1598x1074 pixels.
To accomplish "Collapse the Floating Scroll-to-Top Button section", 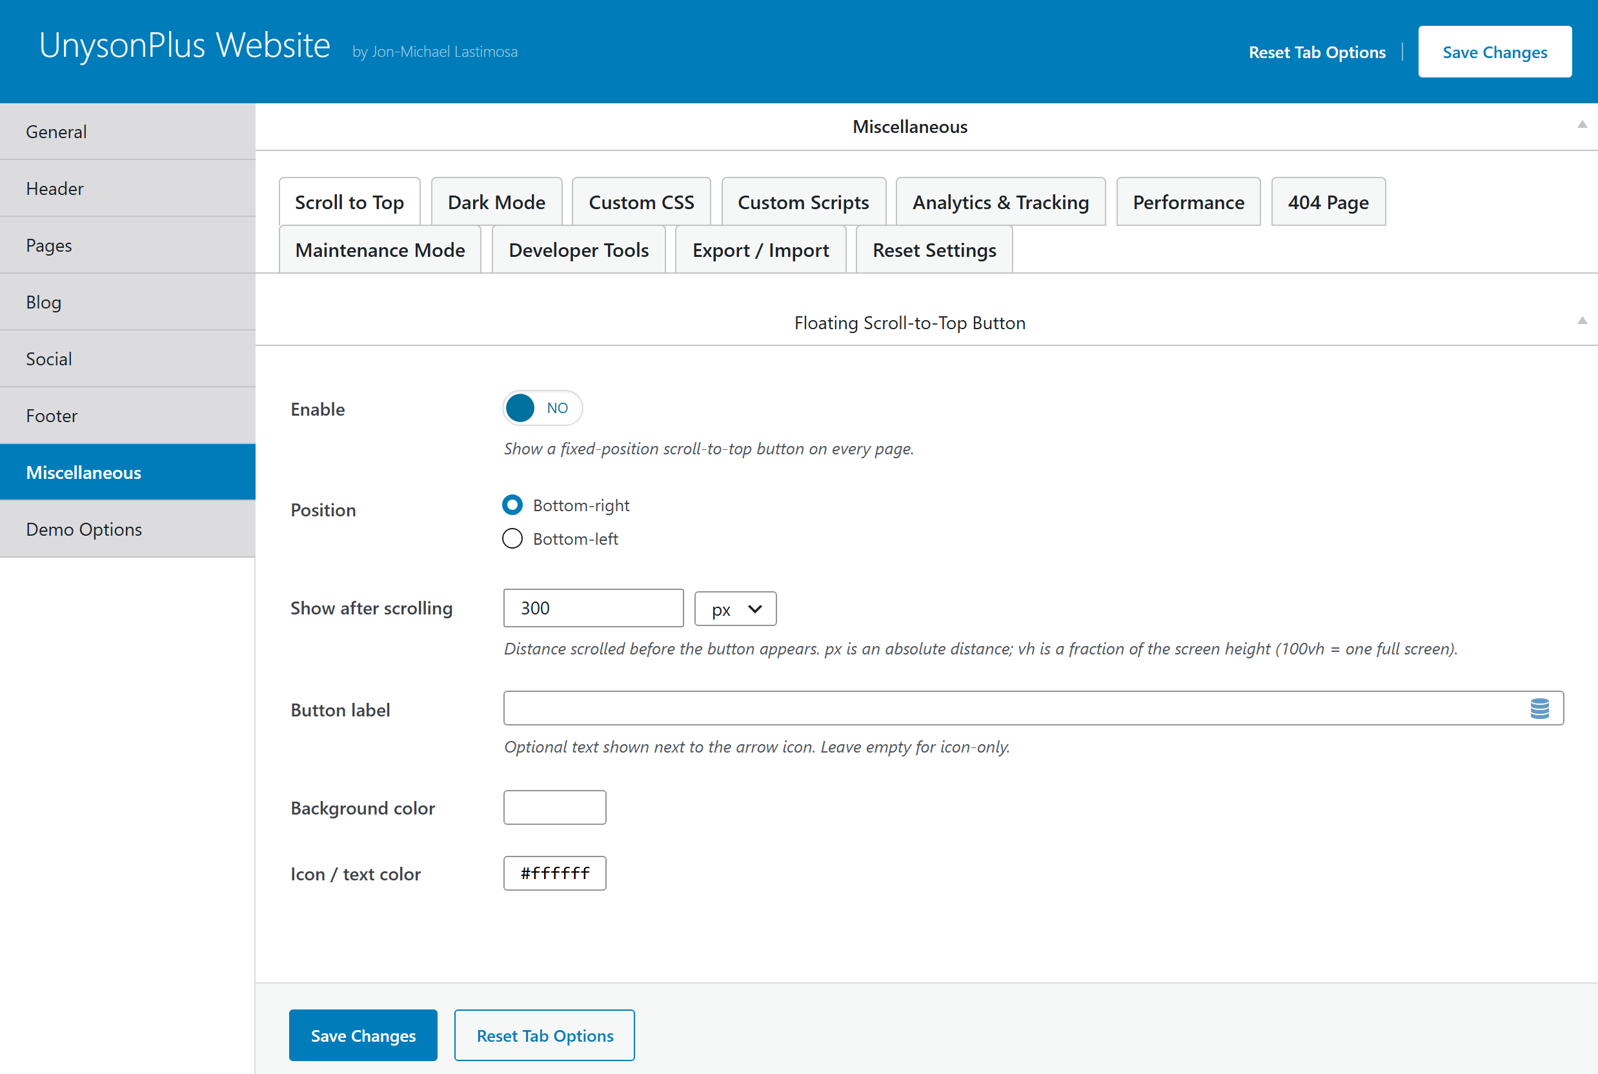I will click(1582, 321).
